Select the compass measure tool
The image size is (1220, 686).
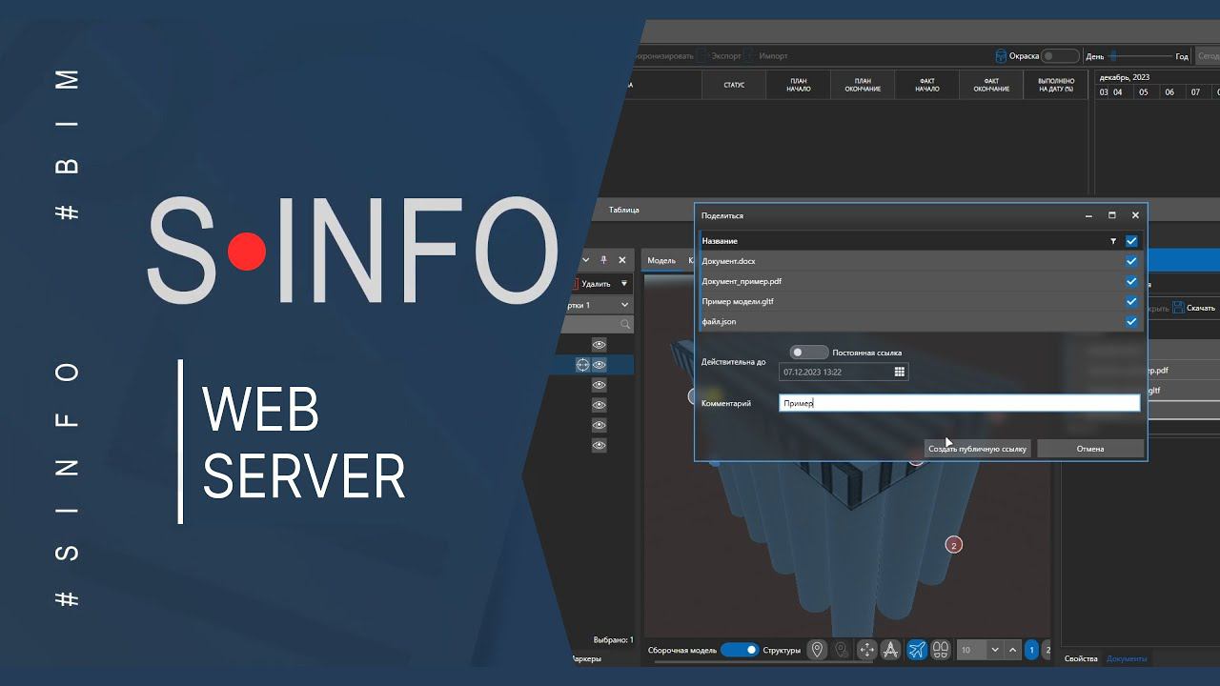pos(890,650)
